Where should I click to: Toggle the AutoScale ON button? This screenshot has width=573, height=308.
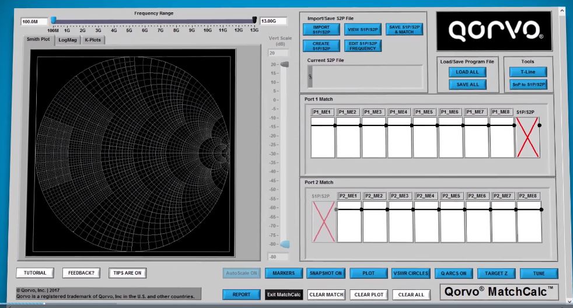(x=241, y=273)
